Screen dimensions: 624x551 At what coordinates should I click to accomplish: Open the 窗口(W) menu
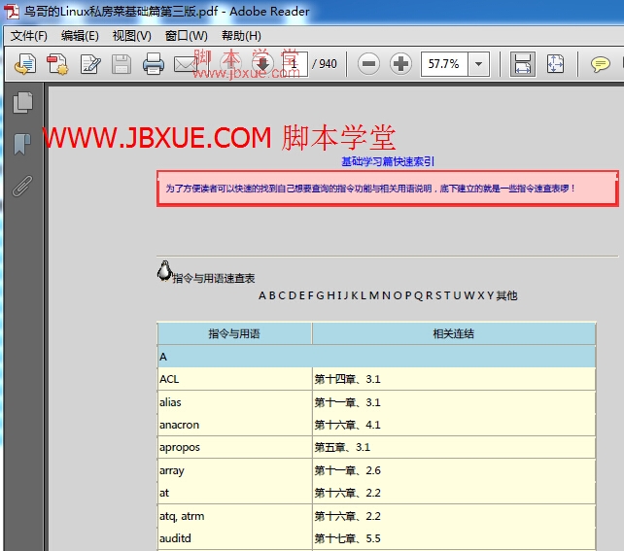(x=186, y=36)
